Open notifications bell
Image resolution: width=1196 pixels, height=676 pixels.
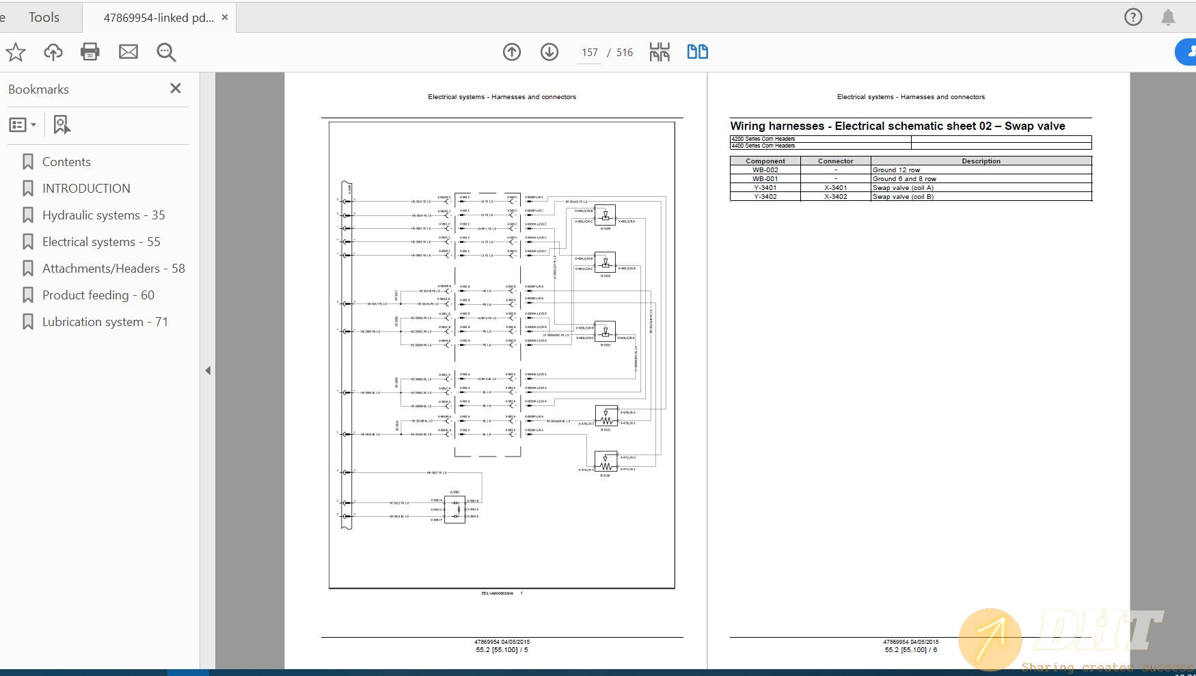(1168, 18)
